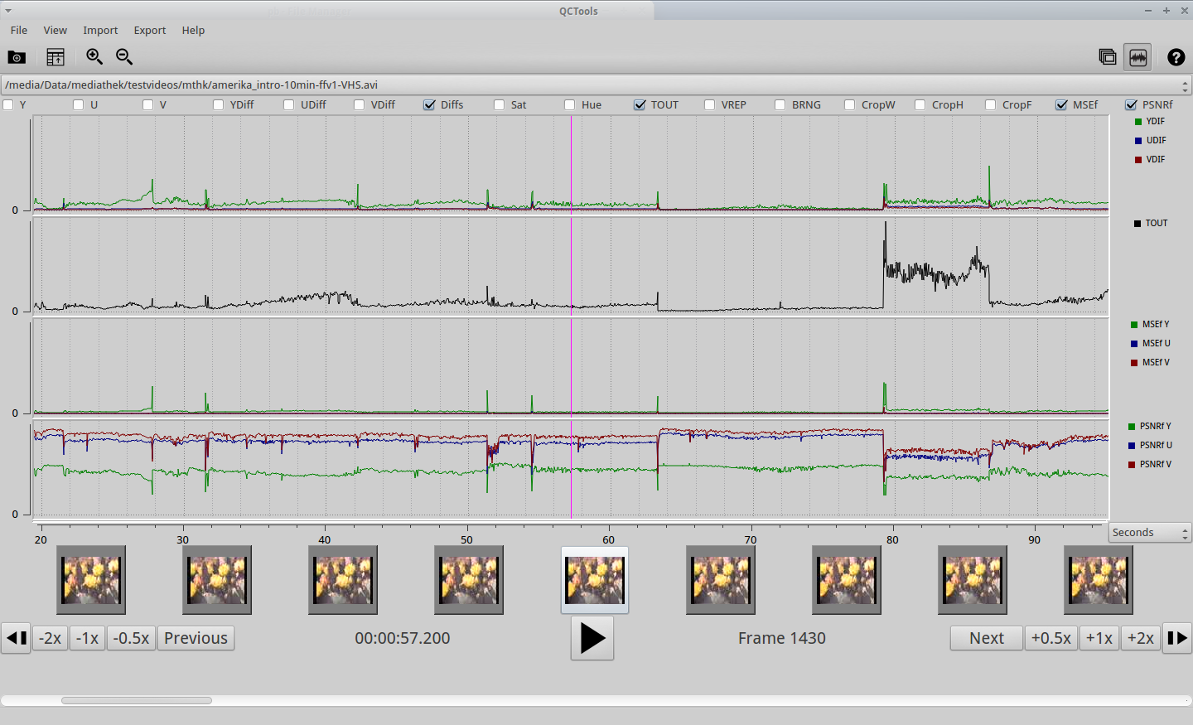This screenshot has height=725, width=1193.
Task: Open the Export menu
Action: 149,31
